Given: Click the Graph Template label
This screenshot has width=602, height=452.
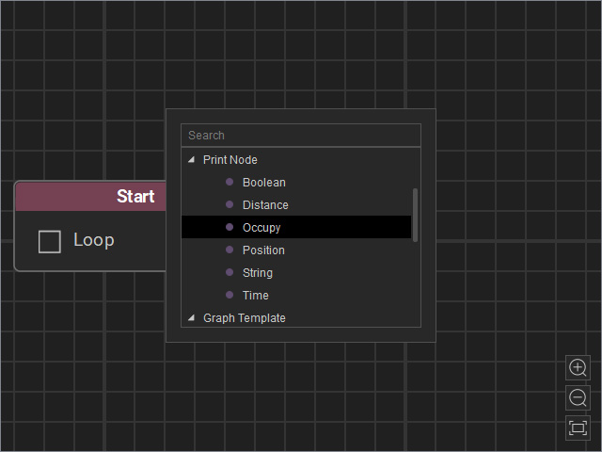Looking at the screenshot, I should click(x=245, y=318).
